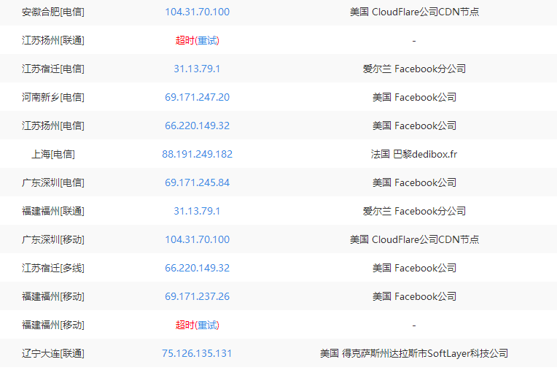This screenshot has height=370, width=557.
Task: Open IP 104.31.70.100 in 安徽合肥[电信] row
Action: click(x=197, y=12)
